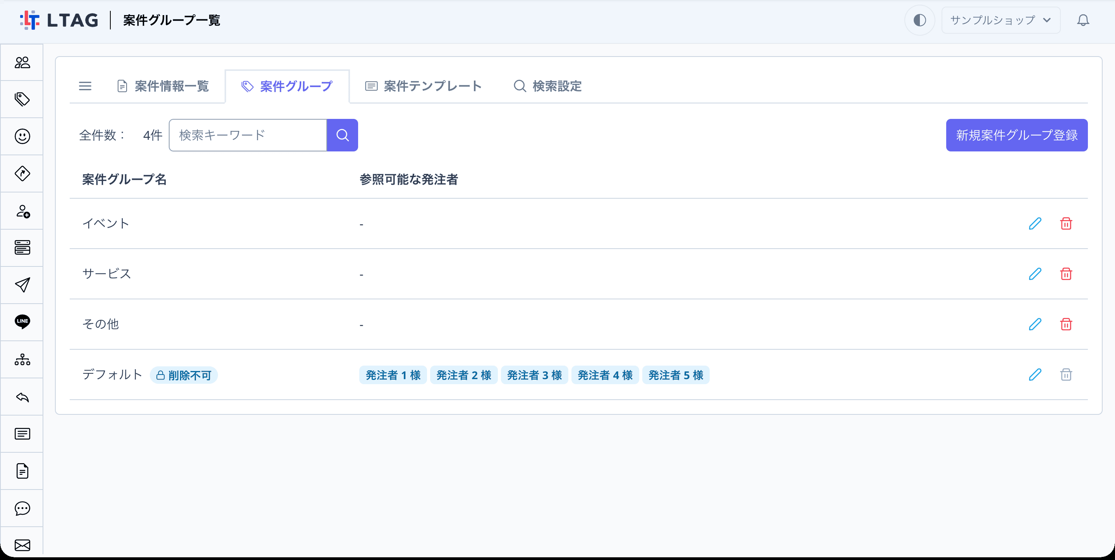The width and height of the screenshot is (1115, 560).
Task: Click the 参照可能な発注者 column header
Action: point(408,179)
